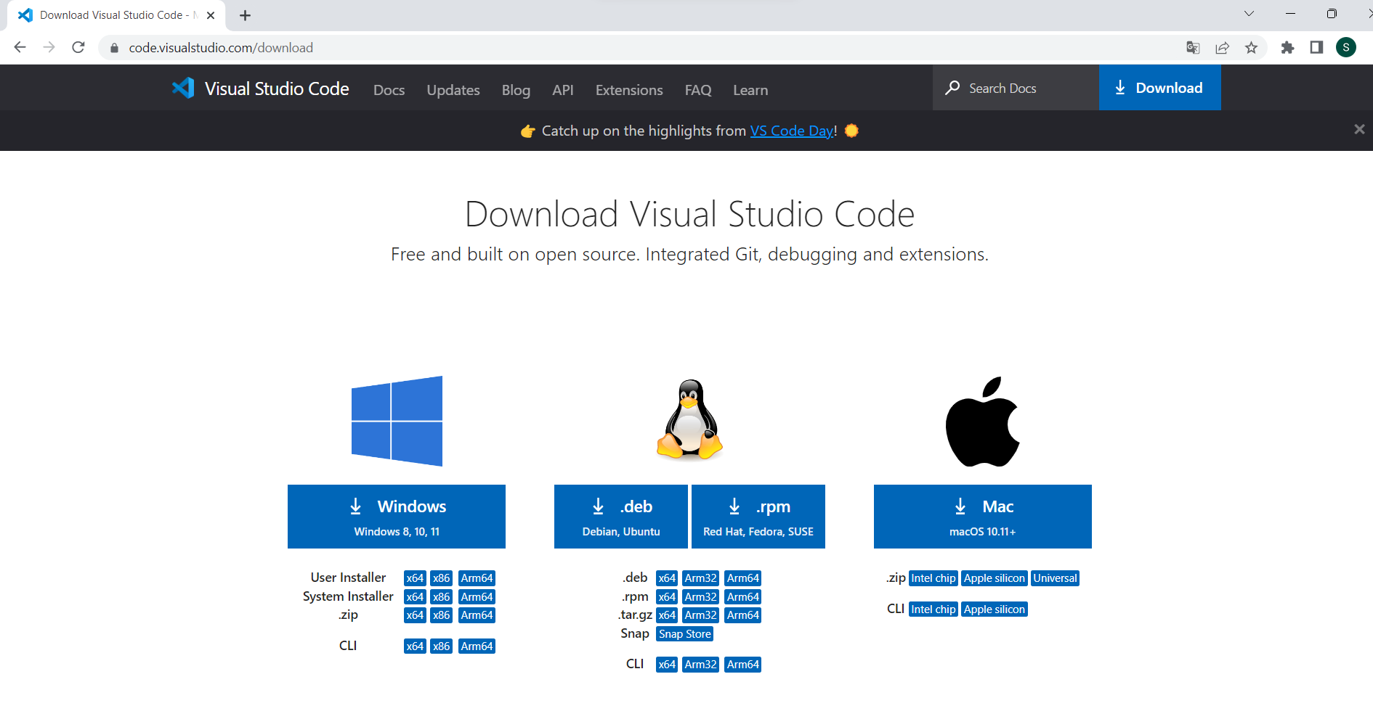Select User Installer x86
1373x727 pixels.
(442, 578)
